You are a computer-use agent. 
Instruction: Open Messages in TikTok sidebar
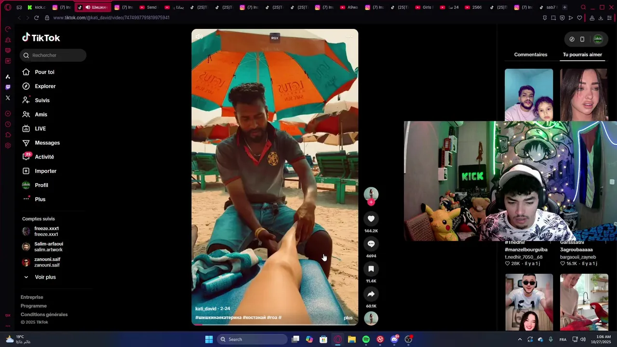47,143
